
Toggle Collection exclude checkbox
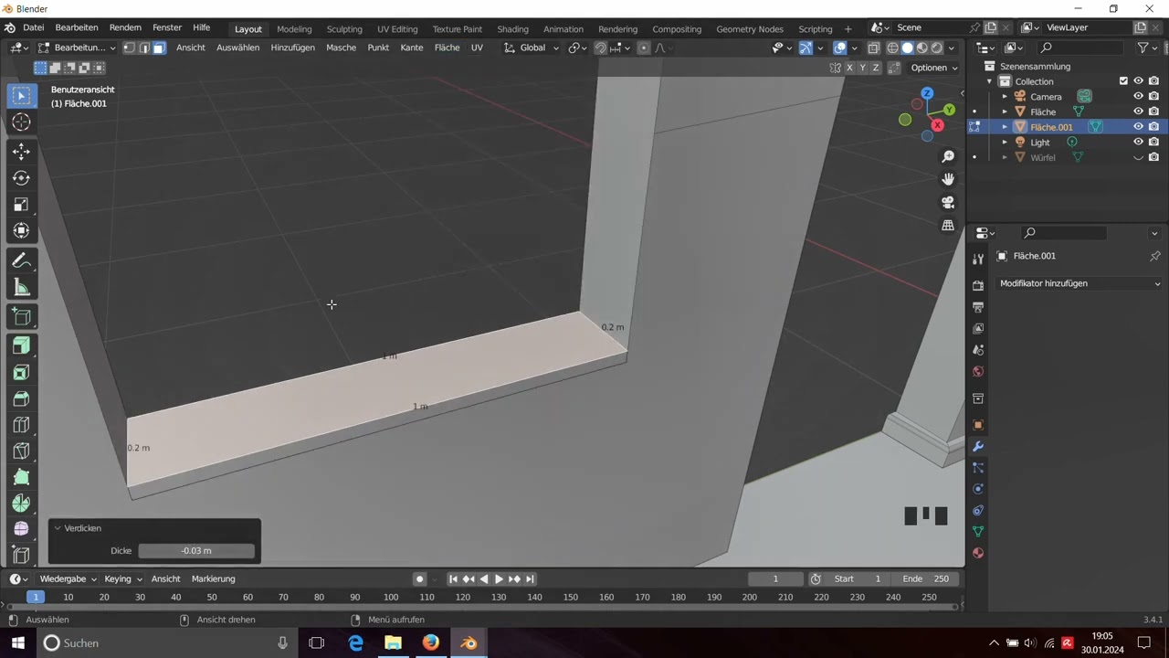(1123, 81)
